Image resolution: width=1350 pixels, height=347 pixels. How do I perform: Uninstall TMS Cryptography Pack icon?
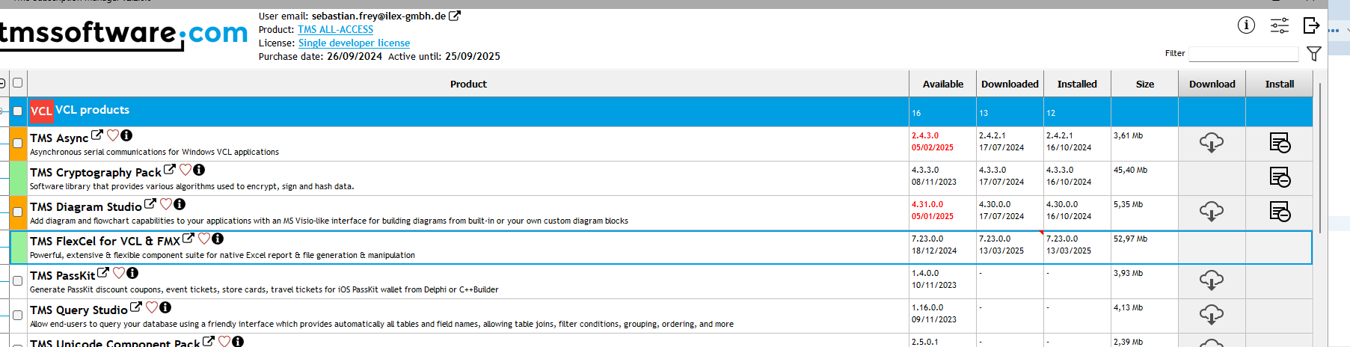click(1280, 176)
